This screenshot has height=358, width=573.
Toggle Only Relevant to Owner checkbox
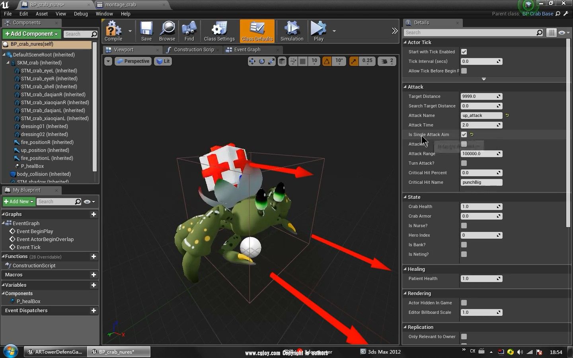pos(464,337)
